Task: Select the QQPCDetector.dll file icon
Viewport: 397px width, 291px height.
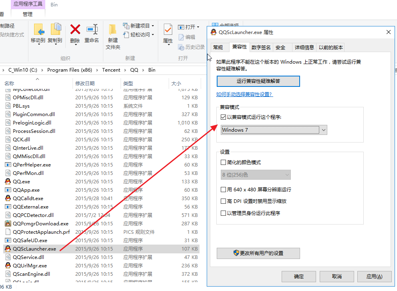Action: (x=8, y=215)
